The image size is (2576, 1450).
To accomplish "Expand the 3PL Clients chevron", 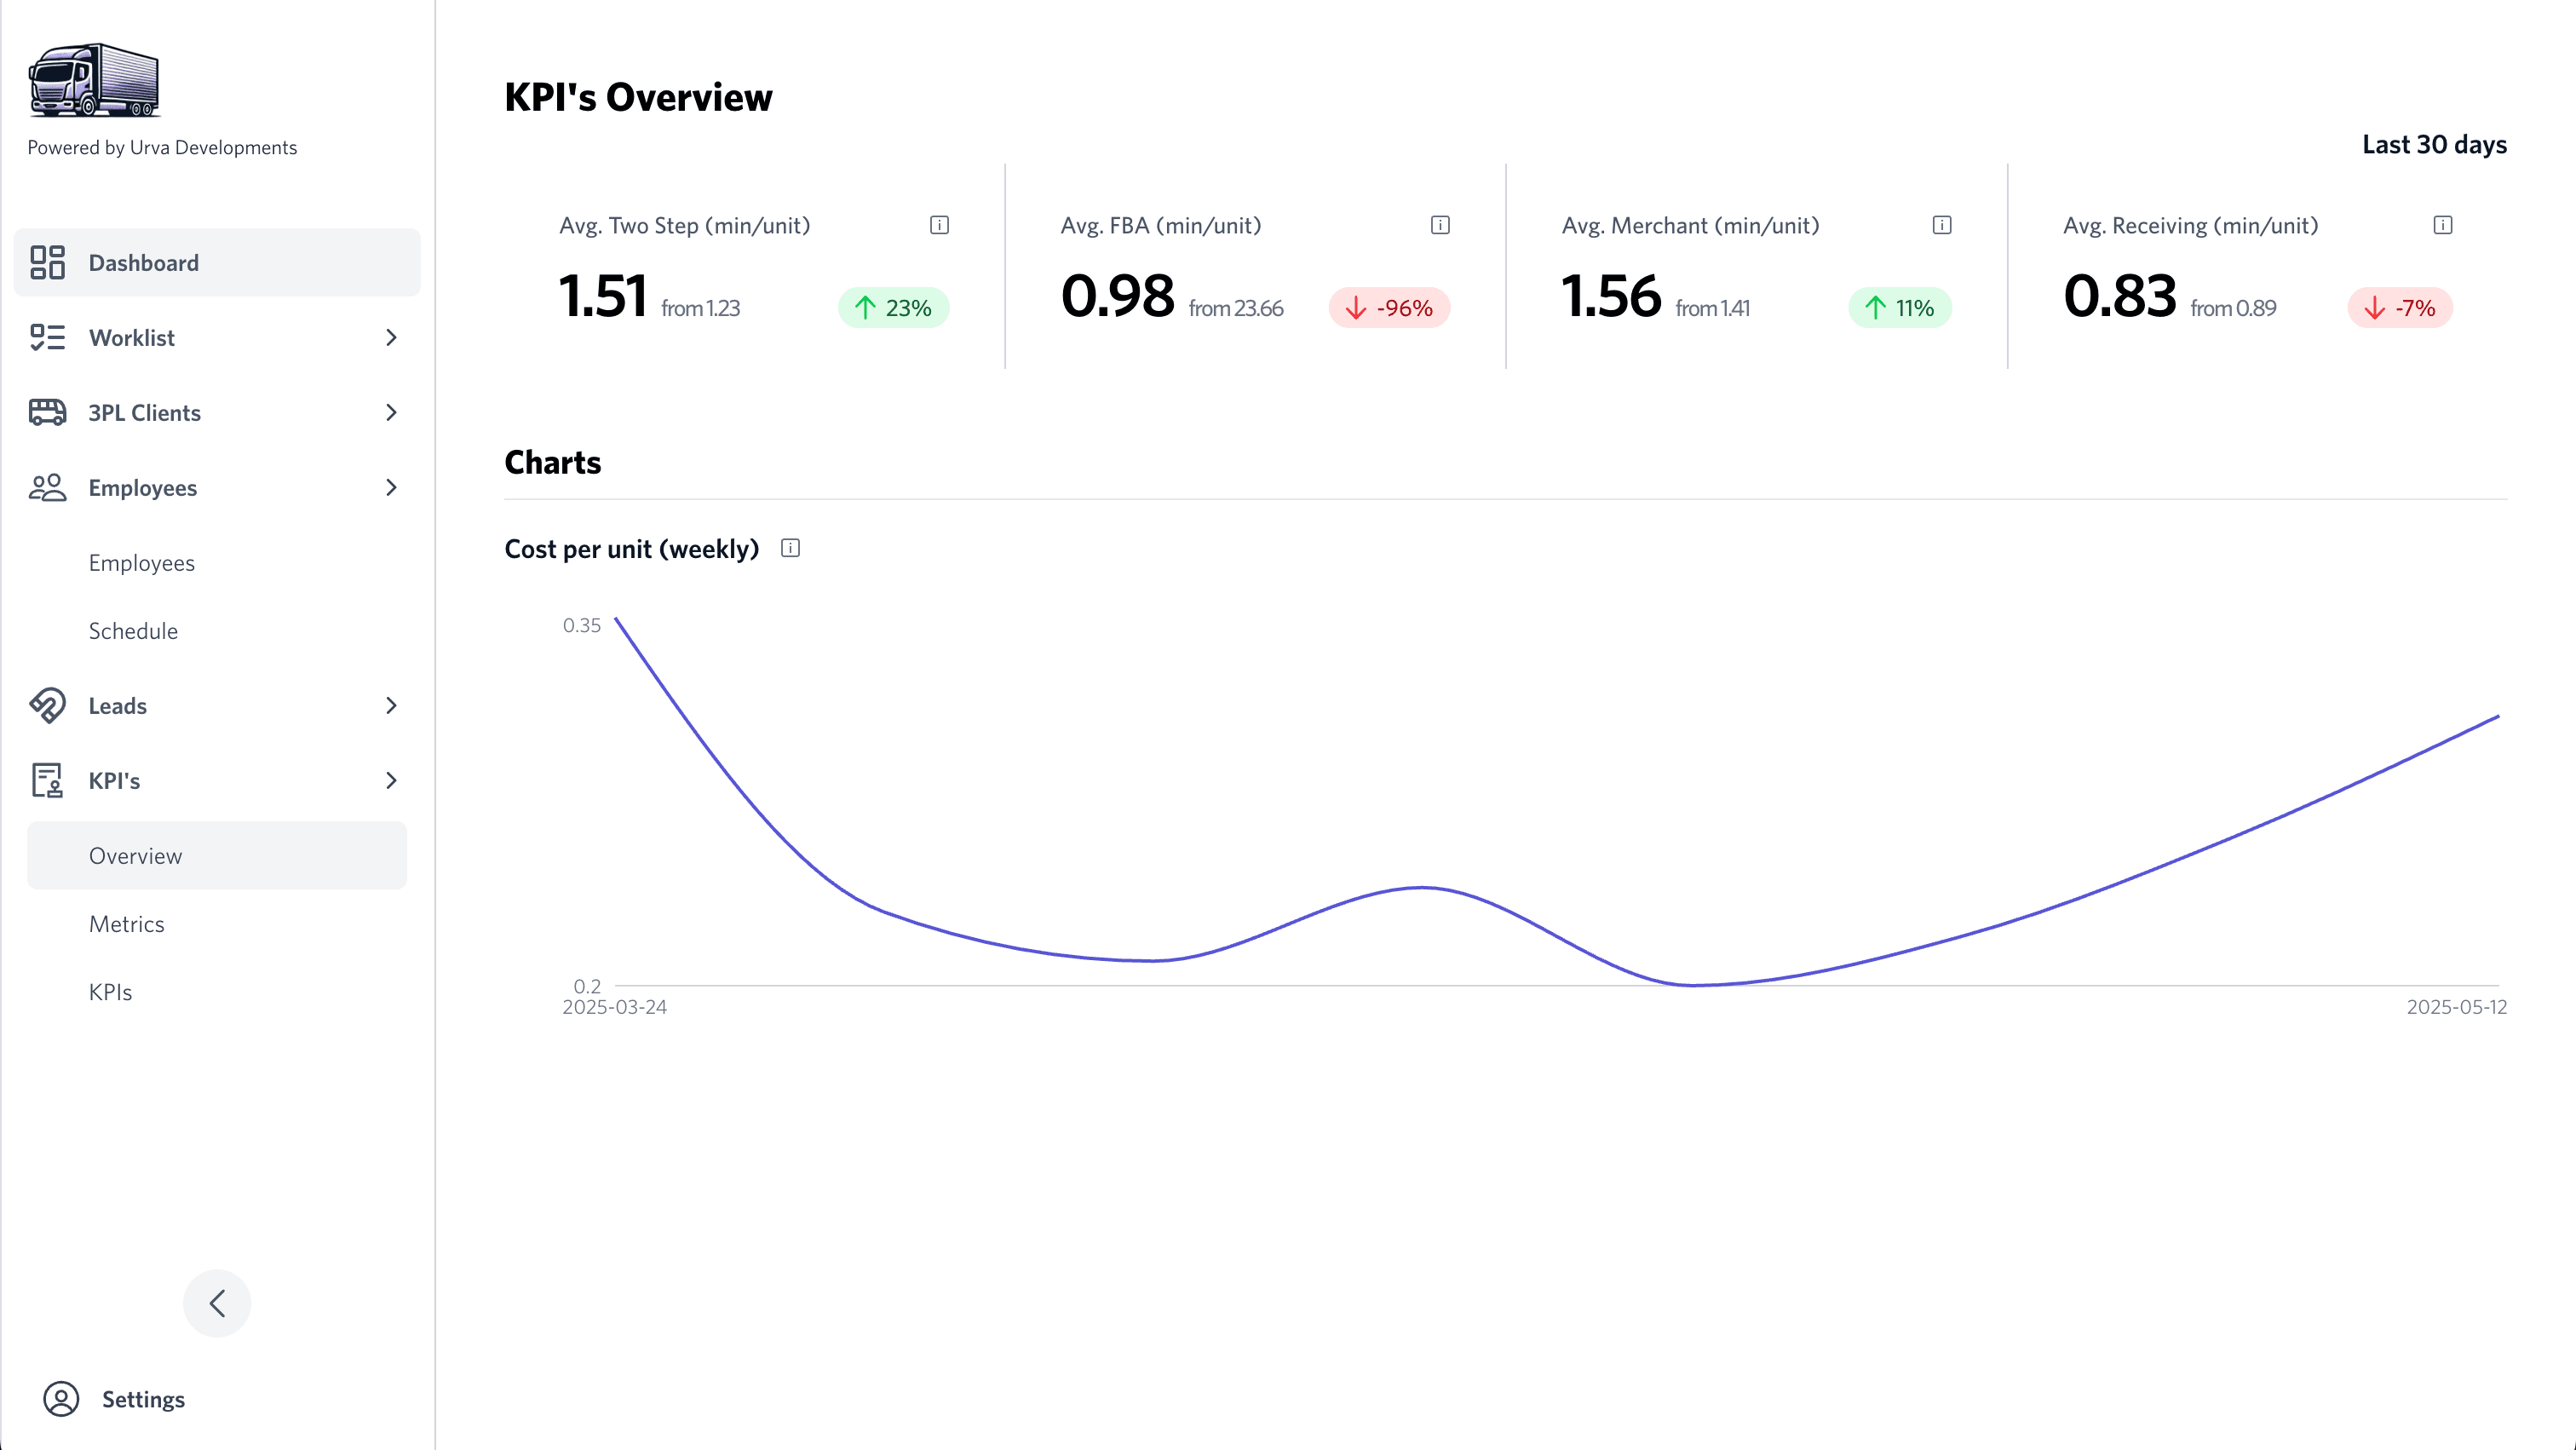I will (x=391, y=413).
